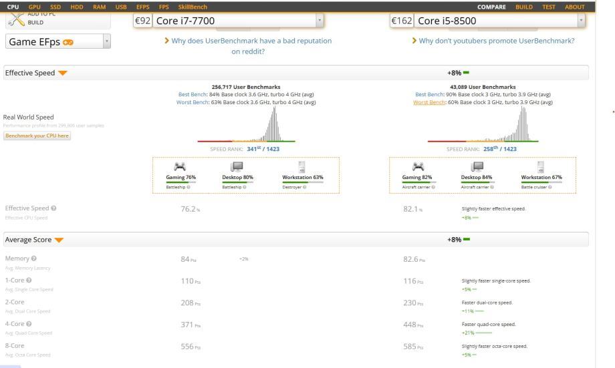Click the Add to PC Build tools icon

click(x=17, y=19)
